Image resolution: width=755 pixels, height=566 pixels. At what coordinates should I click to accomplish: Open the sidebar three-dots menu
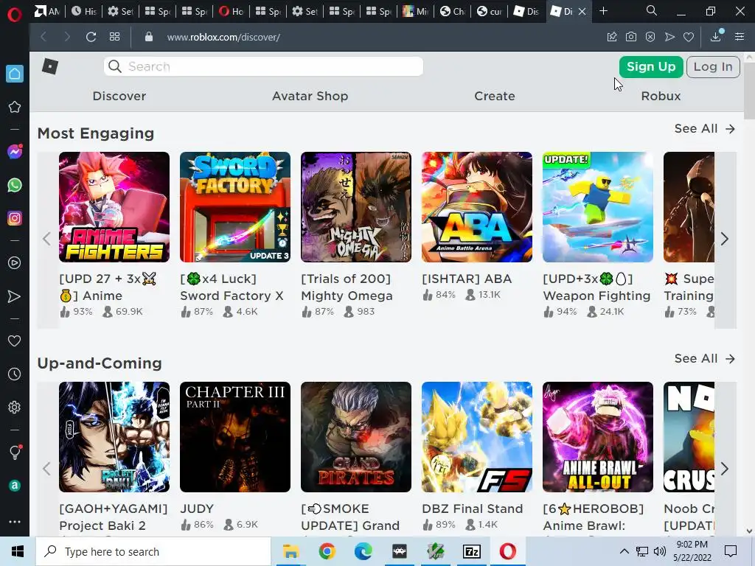pyautogui.click(x=15, y=521)
